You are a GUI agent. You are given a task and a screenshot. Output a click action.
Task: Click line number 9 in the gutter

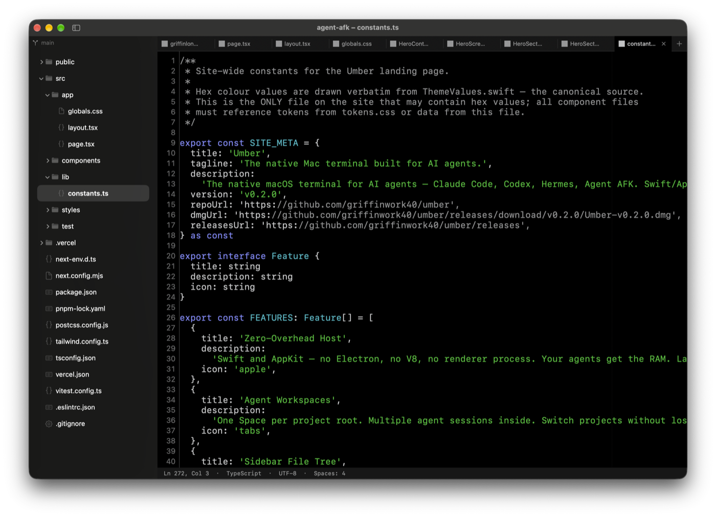(173, 143)
